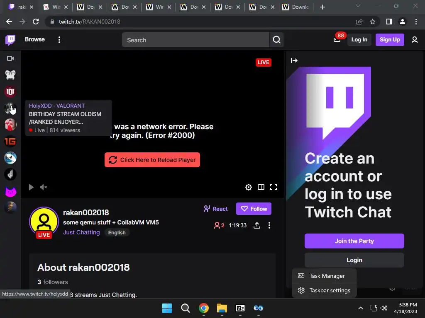Follow the rakan002018 channel
The image size is (425, 318).
tap(254, 209)
